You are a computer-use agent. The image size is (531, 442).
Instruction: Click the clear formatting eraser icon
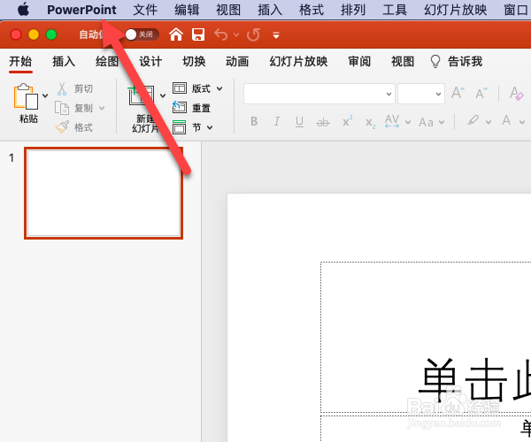pyautogui.click(x=517, y=93)
